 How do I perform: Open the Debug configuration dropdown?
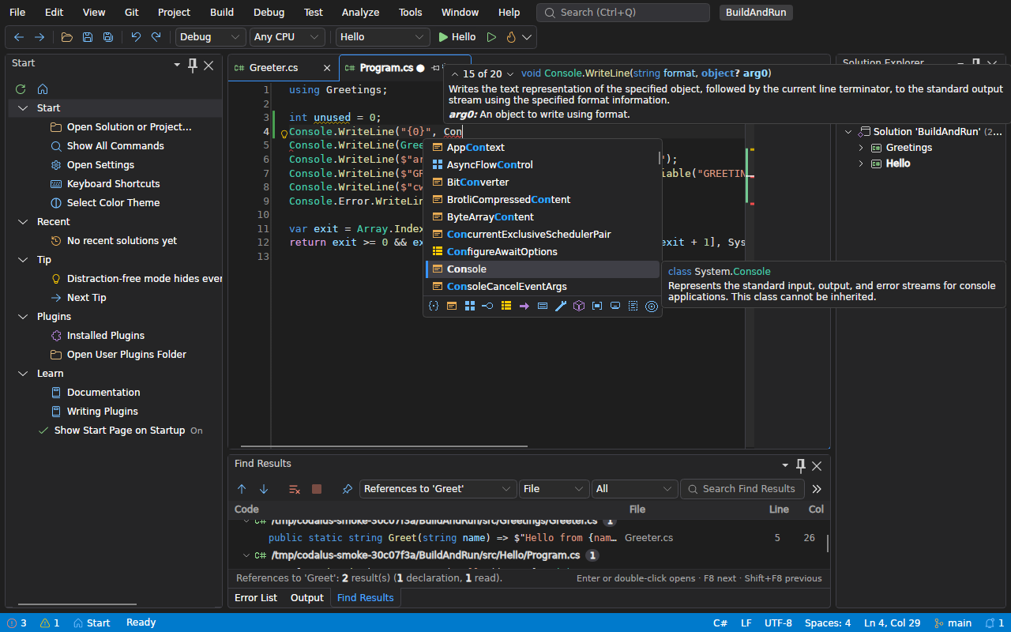[x=211, y=37]
